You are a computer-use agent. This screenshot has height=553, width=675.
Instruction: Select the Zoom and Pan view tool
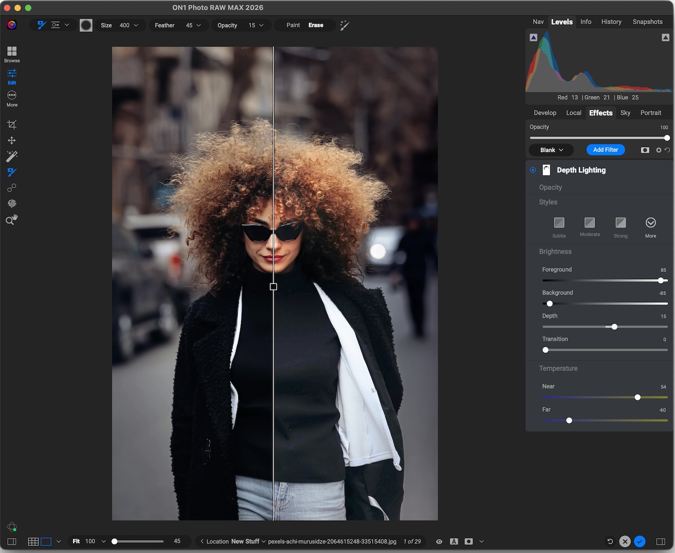tap(12, 220)
